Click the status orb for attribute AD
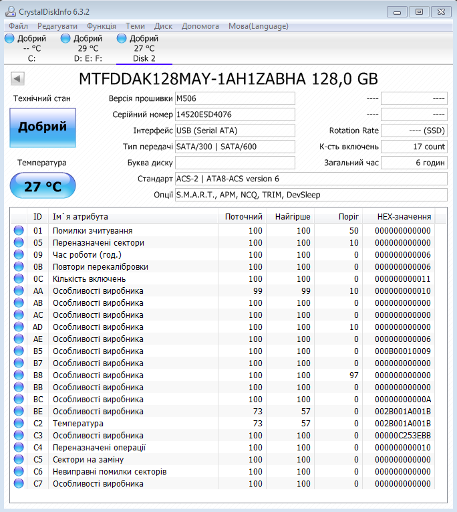This screenshot has height=512, width=457. point(19,327)
